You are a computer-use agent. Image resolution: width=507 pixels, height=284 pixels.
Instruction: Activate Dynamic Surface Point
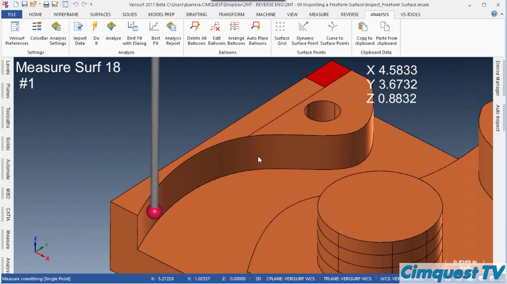click(305, 33)
